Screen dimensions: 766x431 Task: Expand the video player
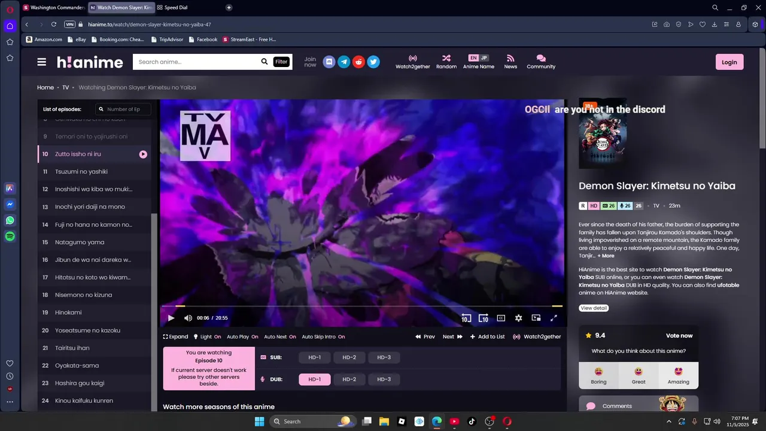click(175, 336)
